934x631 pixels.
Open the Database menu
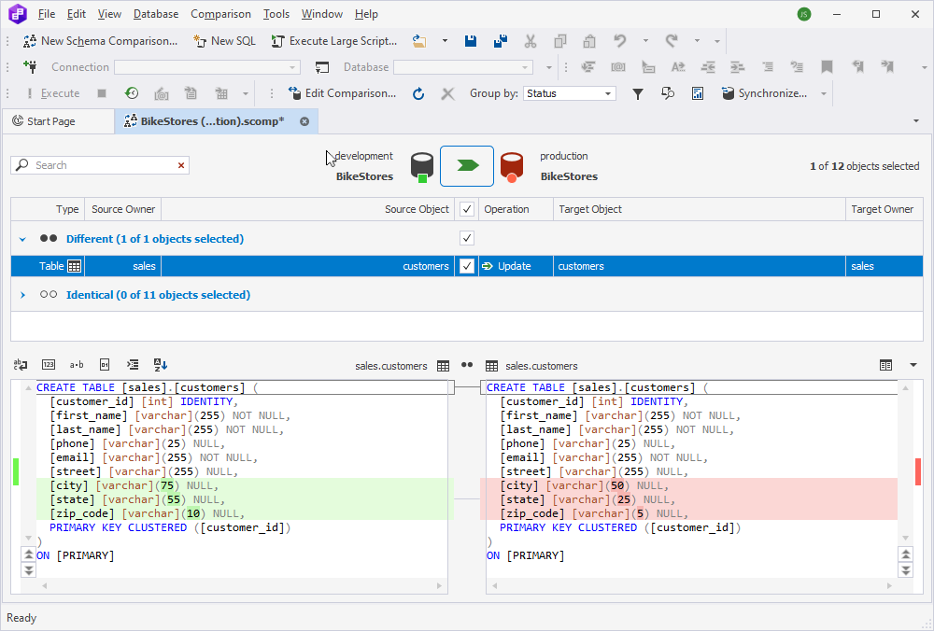pos(156,14)
